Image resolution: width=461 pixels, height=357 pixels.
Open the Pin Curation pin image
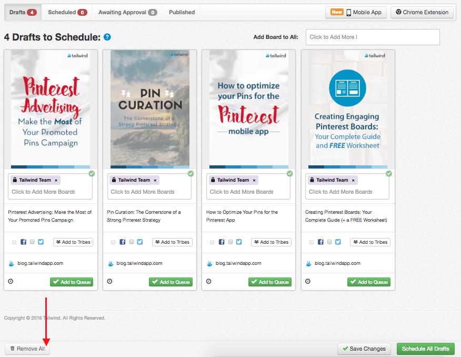(x=150, y=110)
